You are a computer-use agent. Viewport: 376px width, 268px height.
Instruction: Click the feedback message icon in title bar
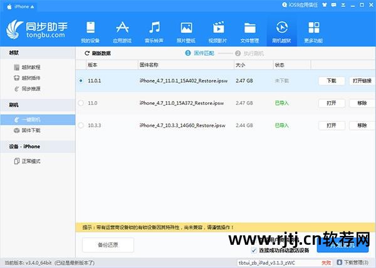click(333, 5)
